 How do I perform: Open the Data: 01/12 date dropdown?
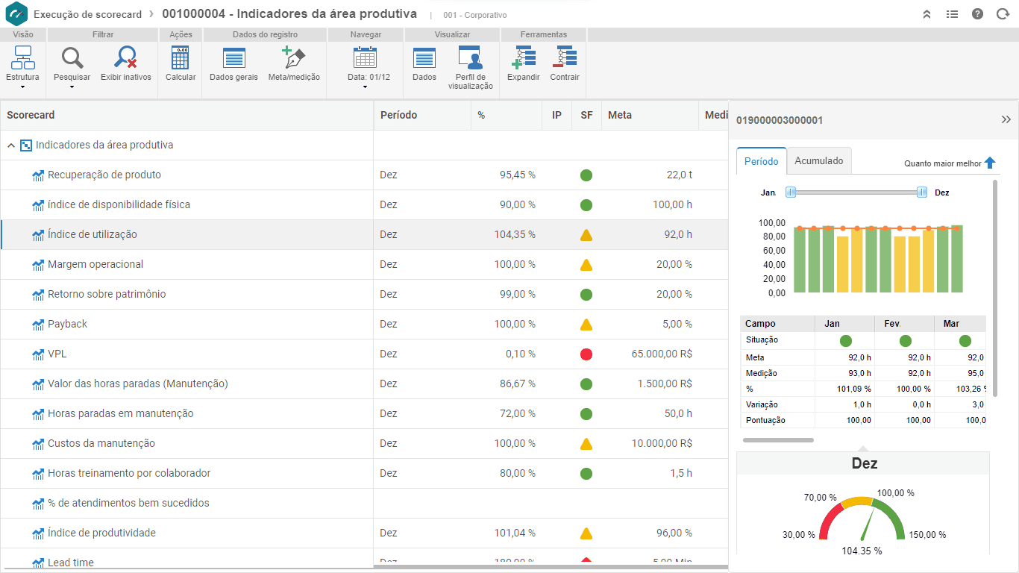tap(365, 87)
